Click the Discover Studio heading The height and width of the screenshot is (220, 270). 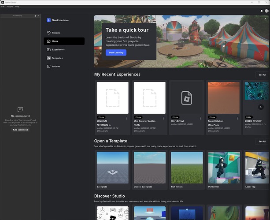coord(110,196)
